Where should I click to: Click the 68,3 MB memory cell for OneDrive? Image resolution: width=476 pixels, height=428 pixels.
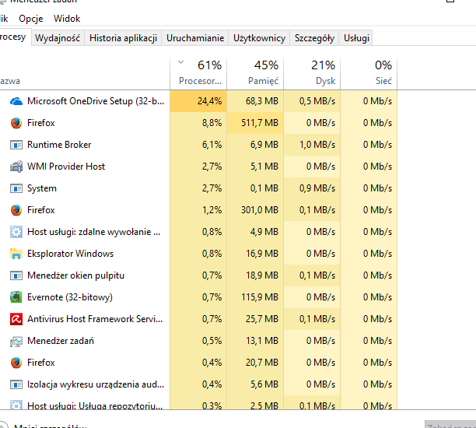coord(255,101)
